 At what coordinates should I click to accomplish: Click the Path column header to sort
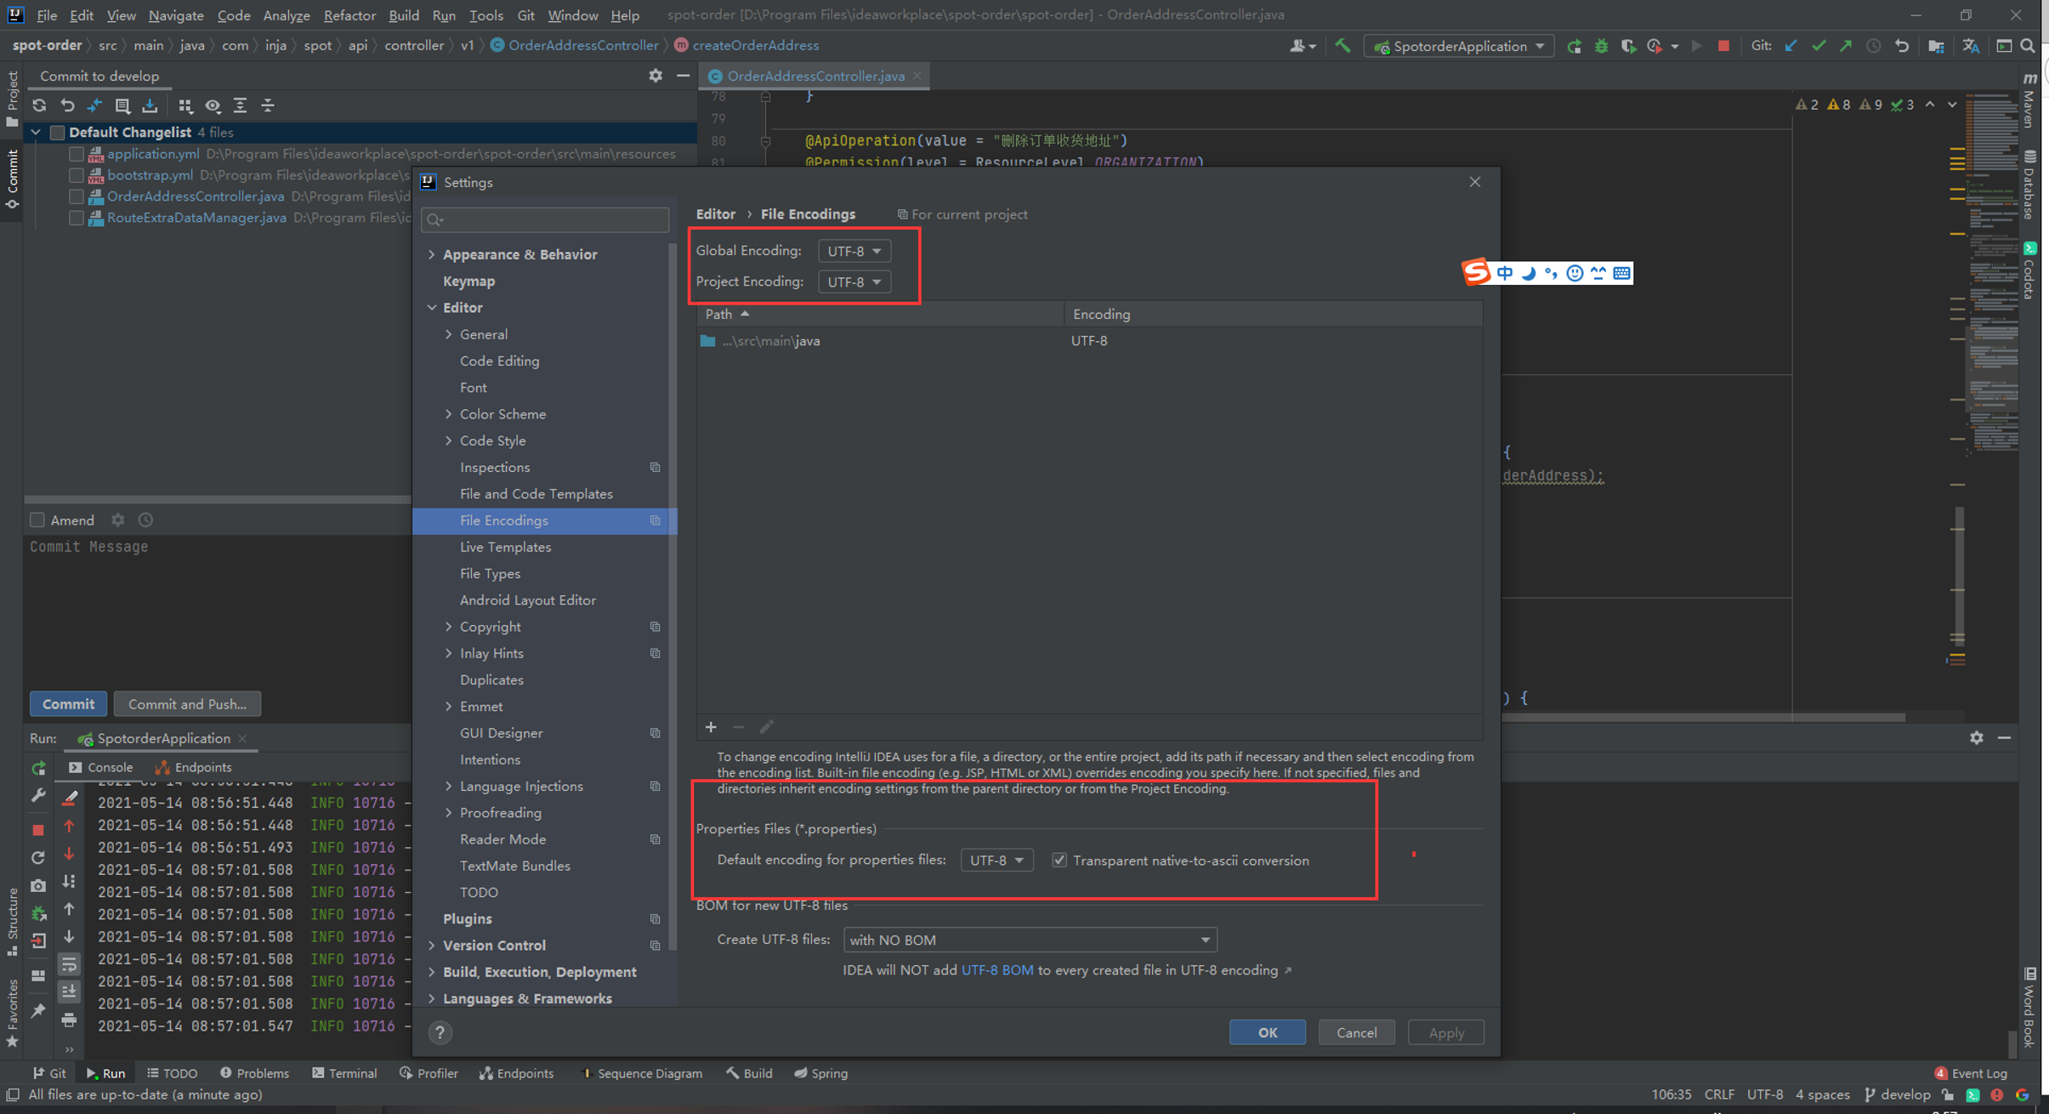[x=880, y=314]
